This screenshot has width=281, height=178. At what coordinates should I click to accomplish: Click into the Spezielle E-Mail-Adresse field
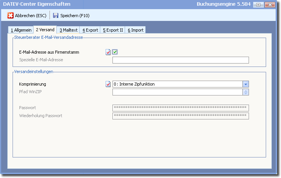point(180,60)
